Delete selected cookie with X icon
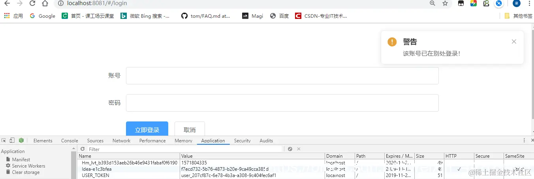Image resolution: width=534 pixels, height=179 pixels. coord(299,149)
